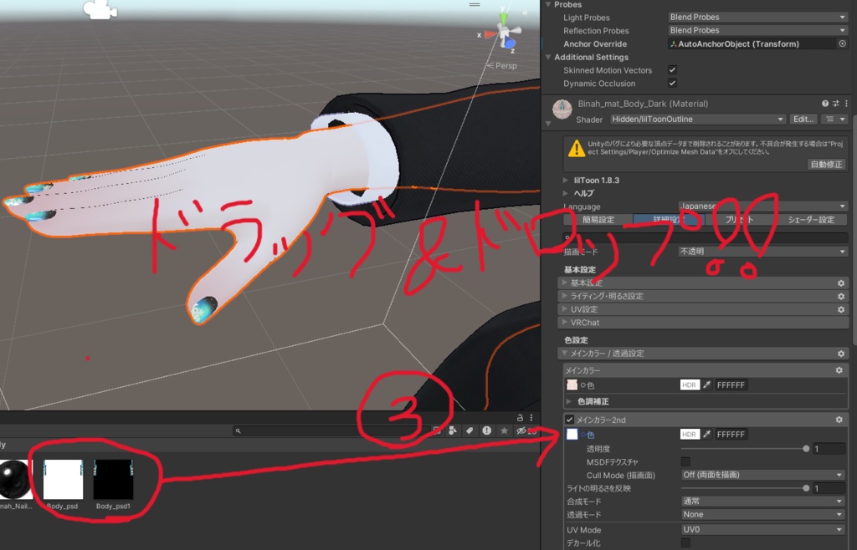Open UV Mode dropdown showing UV0
This screenshot has height=550, width=857.
tap(763, 529)
